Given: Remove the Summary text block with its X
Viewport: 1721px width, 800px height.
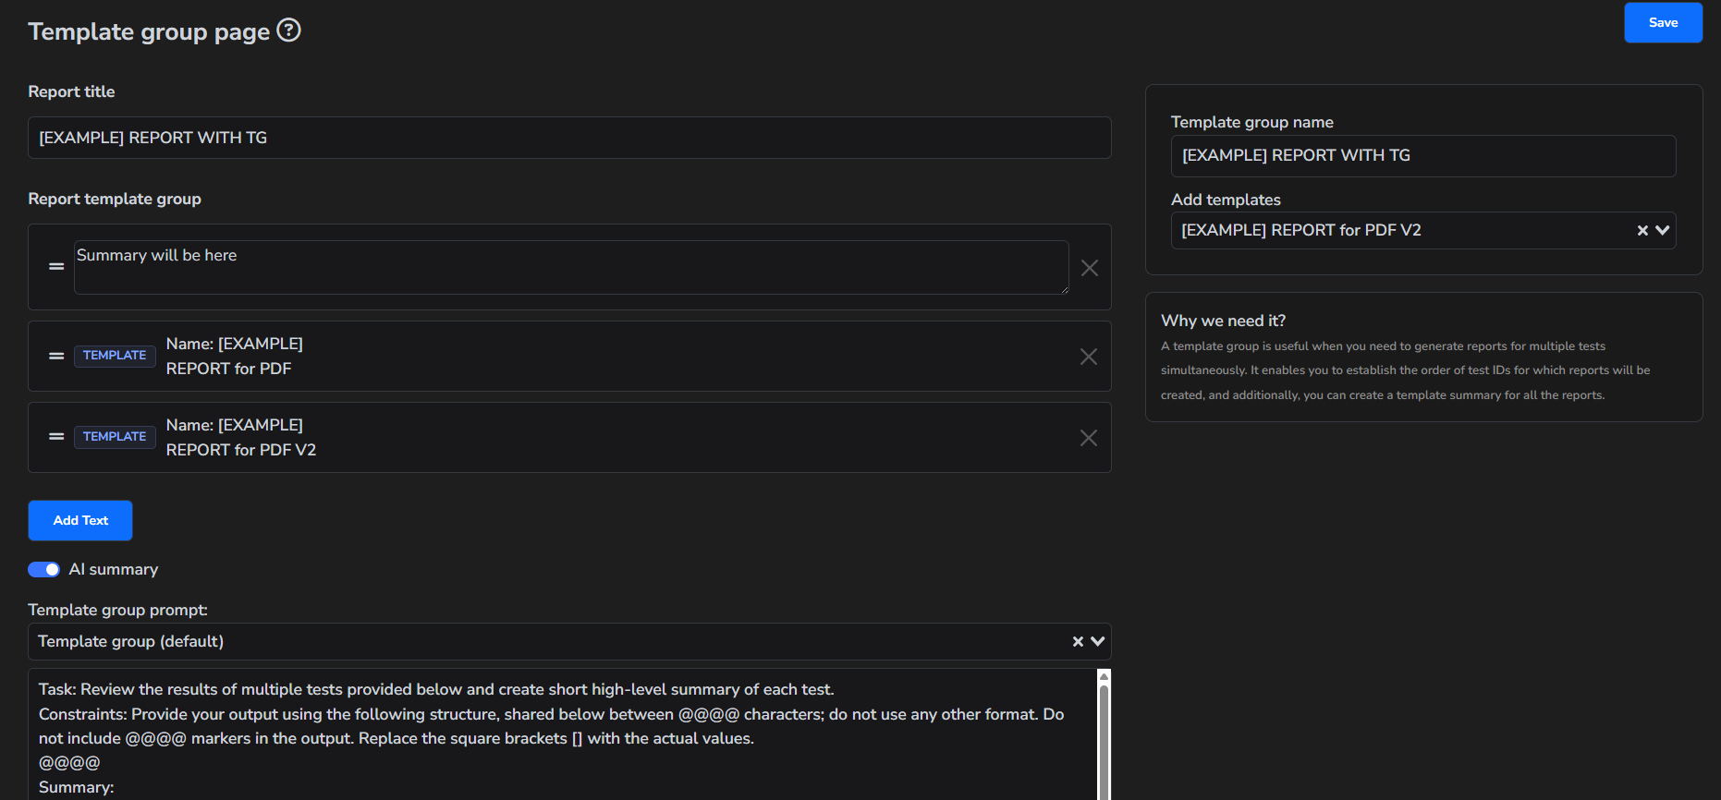Looking at the screenshot, I should coord(1090,268).
